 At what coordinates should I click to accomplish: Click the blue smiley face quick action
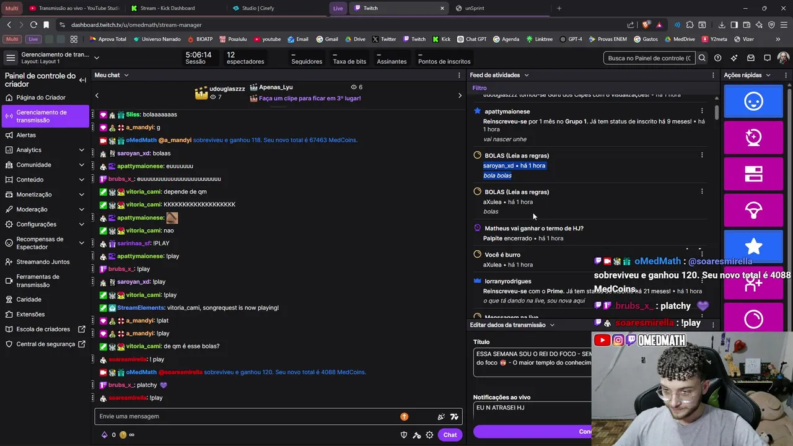[753, 101]
